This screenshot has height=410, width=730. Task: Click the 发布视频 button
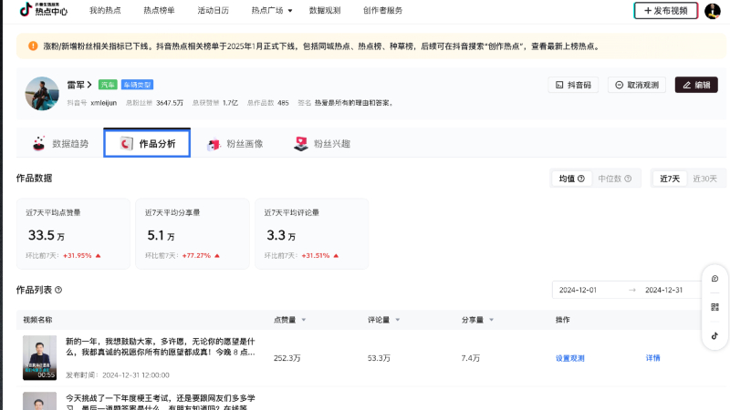click(x=666, y=11)
